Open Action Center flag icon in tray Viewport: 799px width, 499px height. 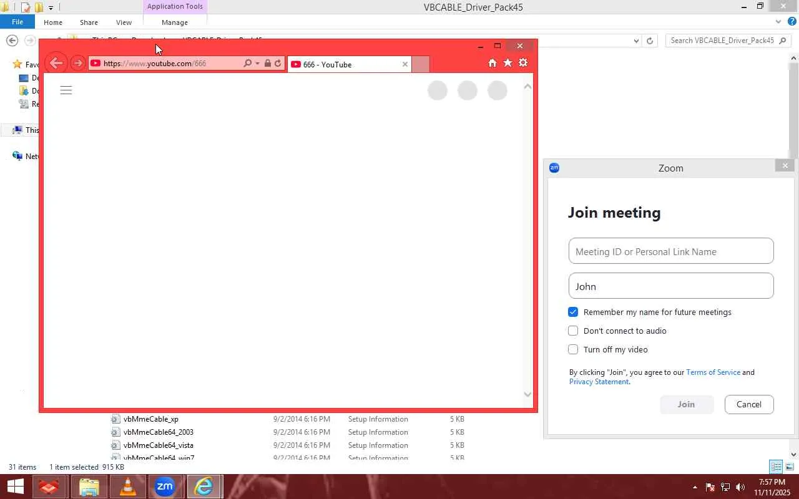click(710, 487)
